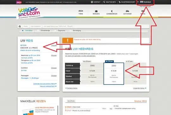Click 22h03 departure under do 26 jun.
The width and height of the screenshot is (171, 115).
[114, 66]
